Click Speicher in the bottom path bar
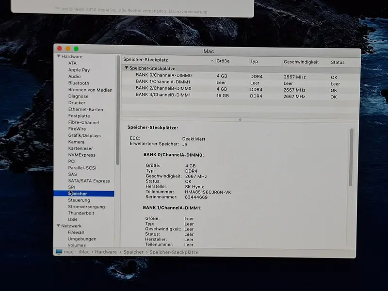The image size is (388, 291). pos(133,252)
